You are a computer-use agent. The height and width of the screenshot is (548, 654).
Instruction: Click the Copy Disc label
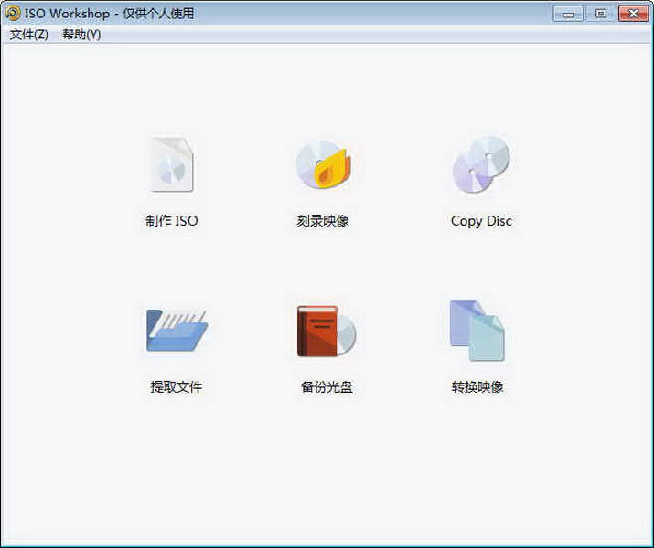pyautogui.click(x=481, y=221)
